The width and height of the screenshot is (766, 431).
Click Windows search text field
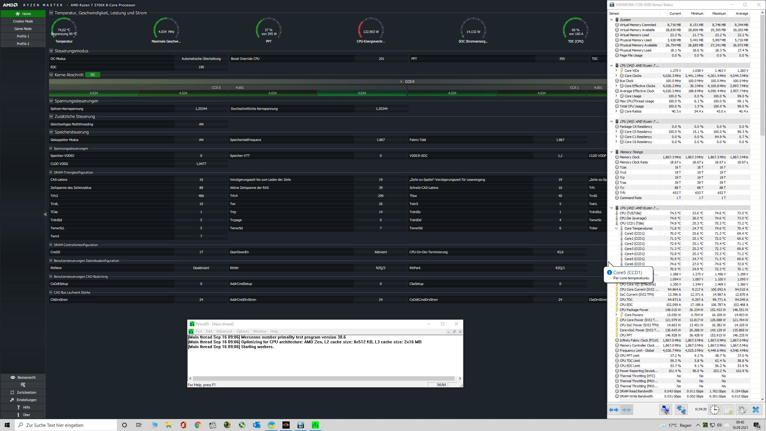click(66, 425)
